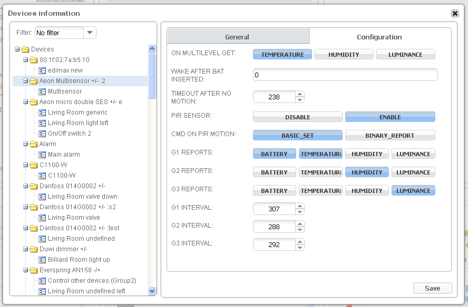This screenshot has height=307, width=468.
Task: Switch to the General tab
Action: (x=237, y=37)
